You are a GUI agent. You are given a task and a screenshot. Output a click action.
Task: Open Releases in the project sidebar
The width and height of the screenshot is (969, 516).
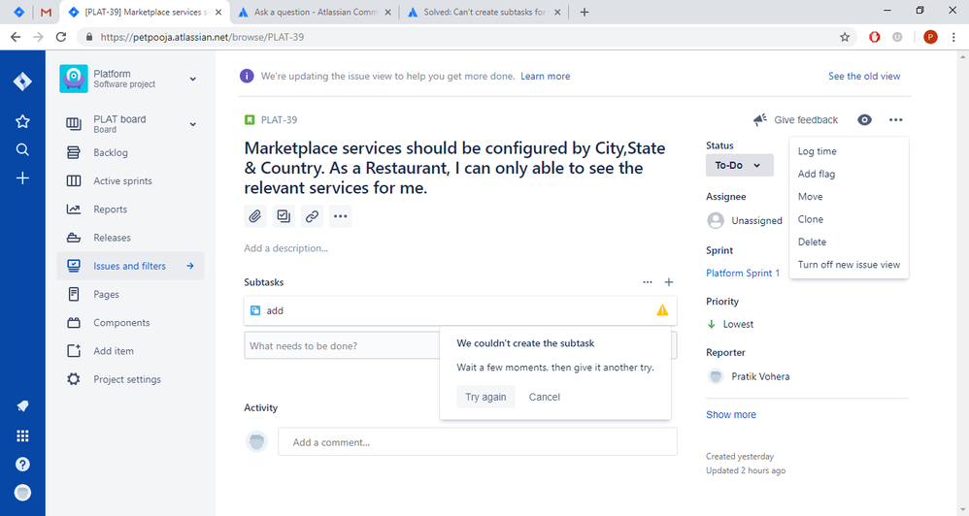point(130,238)
